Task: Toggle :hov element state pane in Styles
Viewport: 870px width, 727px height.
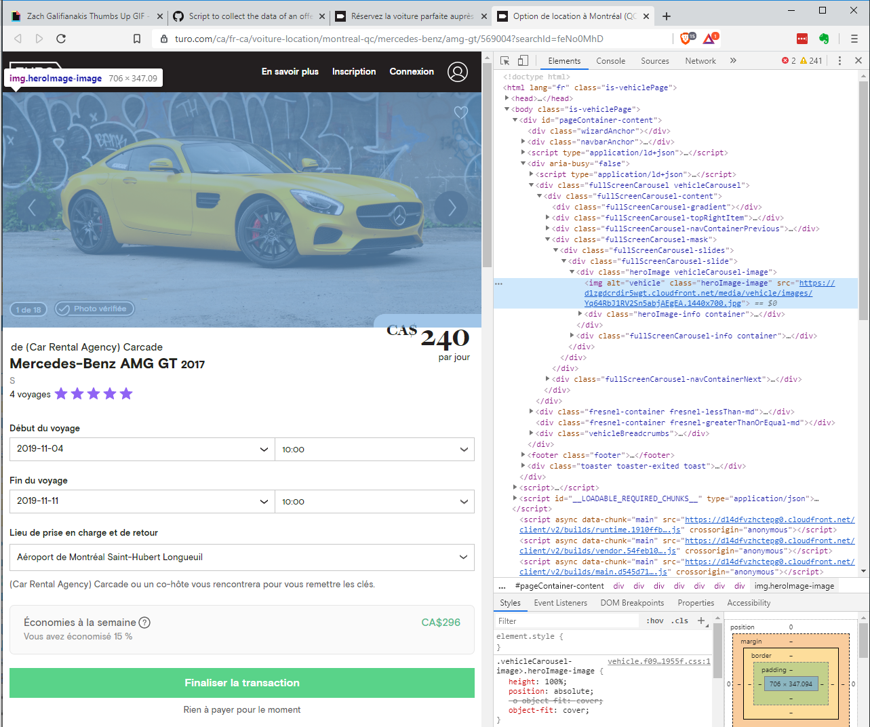Action: pyautogui.click(x=654, y=621)
